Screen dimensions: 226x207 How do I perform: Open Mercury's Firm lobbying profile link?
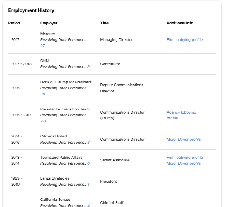pyautogui.click(x=185, y=40)
